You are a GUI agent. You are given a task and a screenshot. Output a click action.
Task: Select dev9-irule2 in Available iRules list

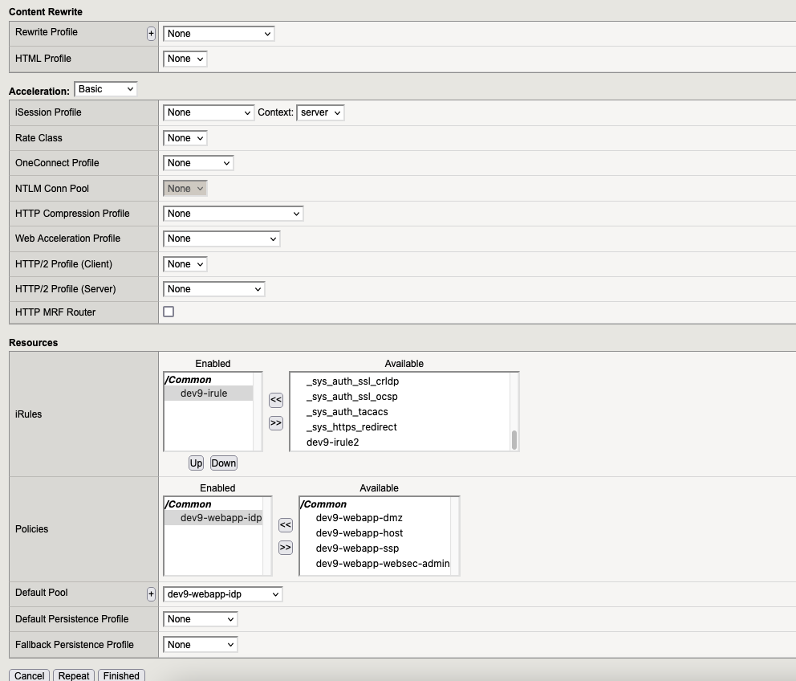[x=332, y=442]
